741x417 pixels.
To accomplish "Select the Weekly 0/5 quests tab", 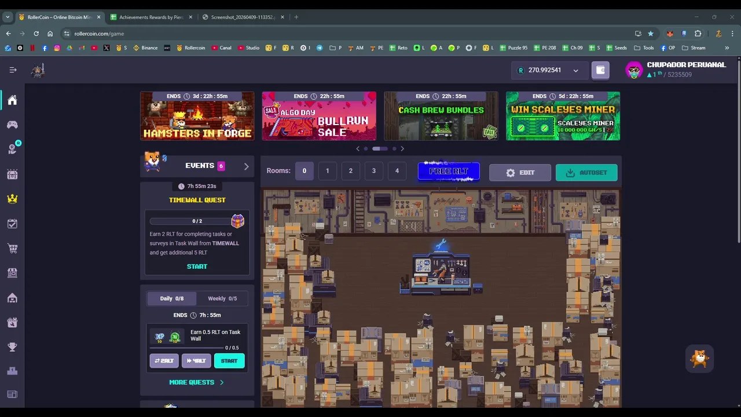I will click(x=222, y=298).
